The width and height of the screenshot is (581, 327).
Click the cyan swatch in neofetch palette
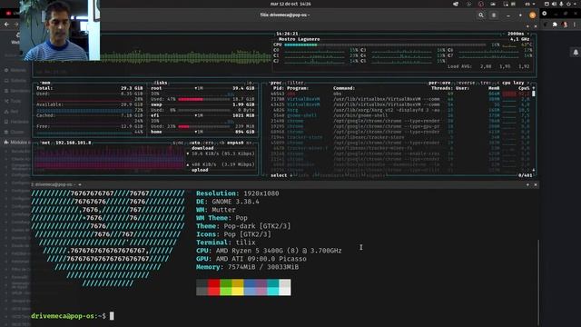[273, 287]
